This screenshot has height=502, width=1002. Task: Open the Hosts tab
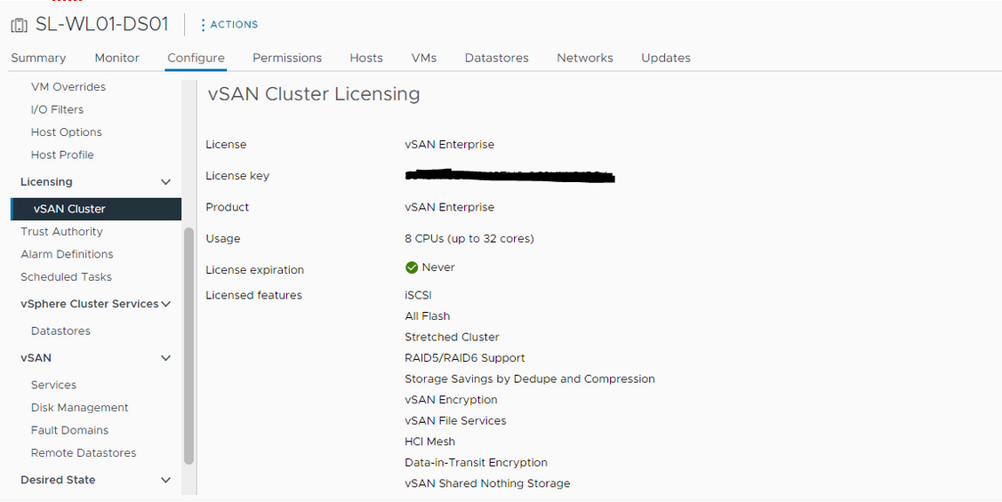point(366,58)
